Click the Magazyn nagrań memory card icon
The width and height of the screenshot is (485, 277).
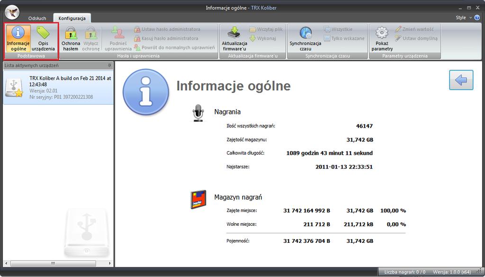198,199
